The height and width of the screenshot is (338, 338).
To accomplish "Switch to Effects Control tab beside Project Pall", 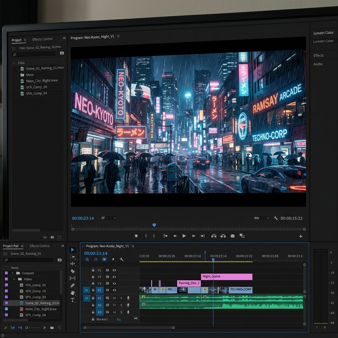I will [x=40, y=246].
